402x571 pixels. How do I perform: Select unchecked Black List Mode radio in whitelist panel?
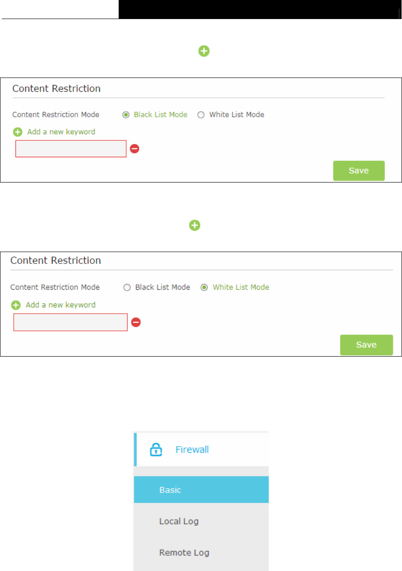(127, 287)
